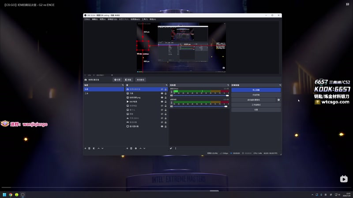Screen dimensions: 353x198
Task: Mute the Mic/Aux audio track
Action: click(x=172, y=95)
